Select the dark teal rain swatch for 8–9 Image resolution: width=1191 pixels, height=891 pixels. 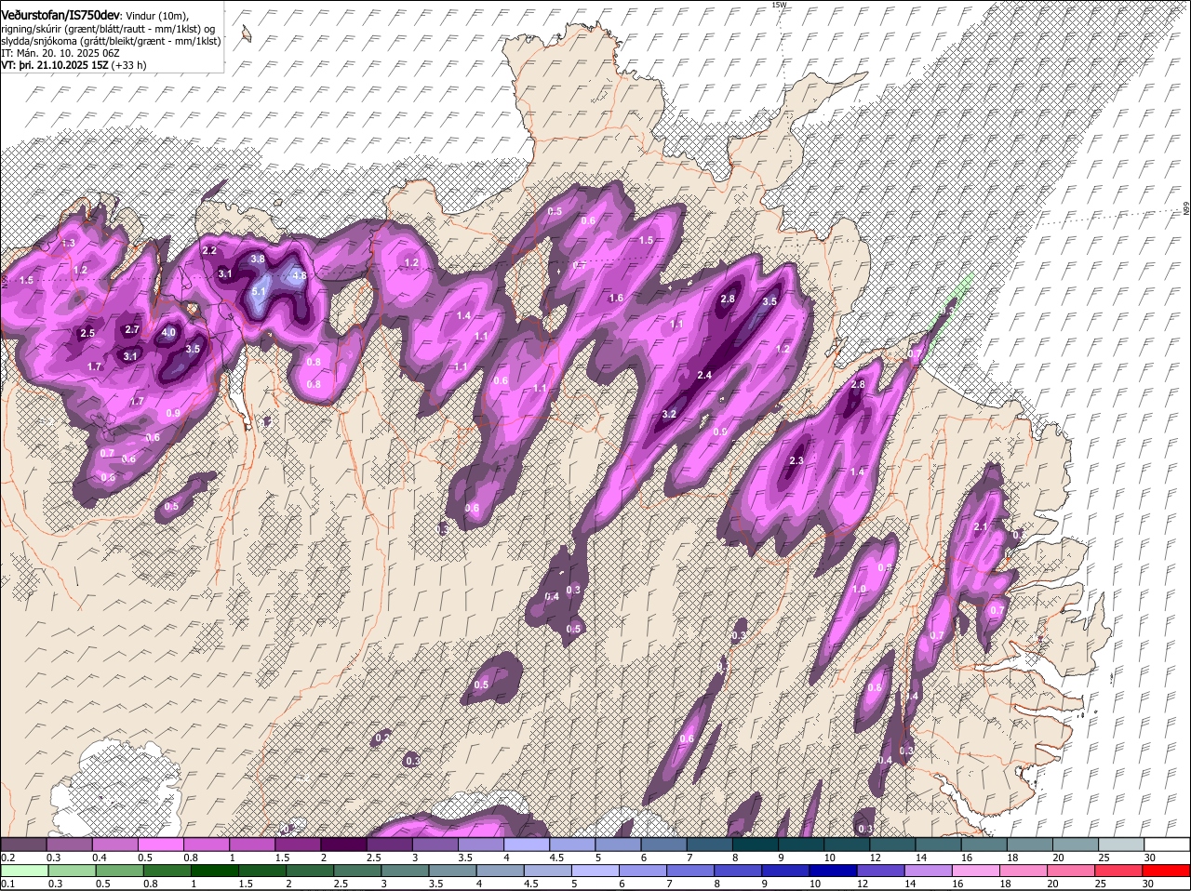(x=757, y=844)
